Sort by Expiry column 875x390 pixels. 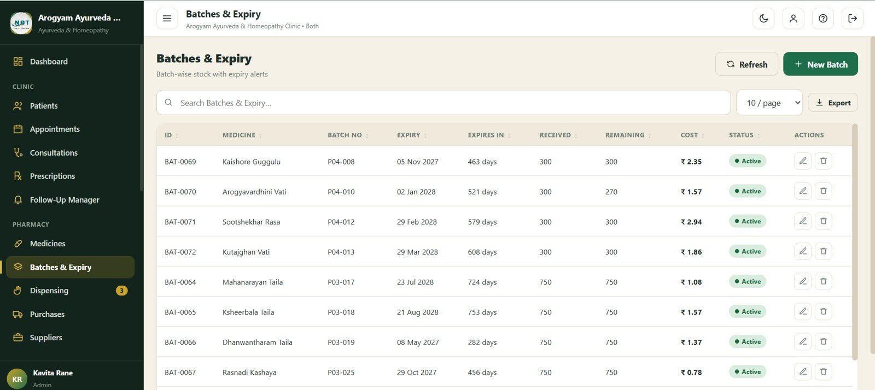click(412, 135)
